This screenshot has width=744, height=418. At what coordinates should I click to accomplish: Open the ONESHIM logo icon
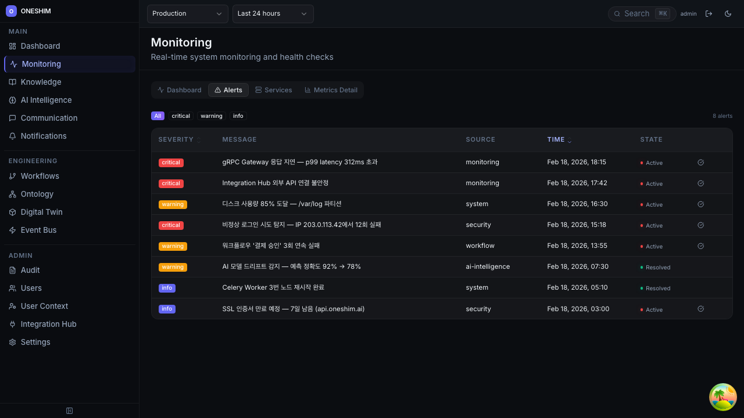click(11, 11)
